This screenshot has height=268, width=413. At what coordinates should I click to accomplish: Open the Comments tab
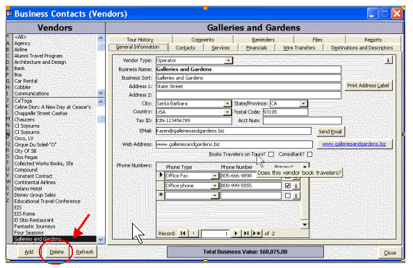click(x=202, y=40)
